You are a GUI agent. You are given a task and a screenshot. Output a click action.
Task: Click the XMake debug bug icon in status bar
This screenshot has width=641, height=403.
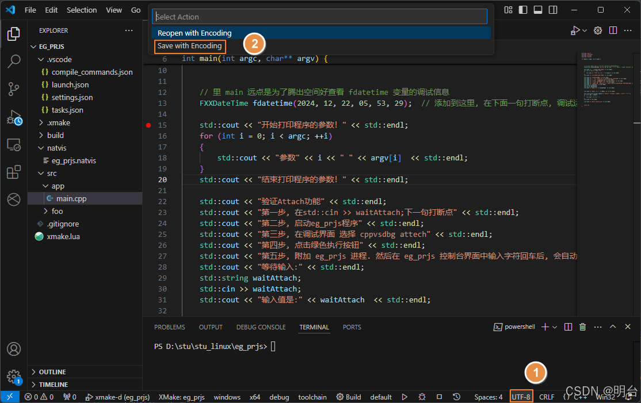coord(422,397)
